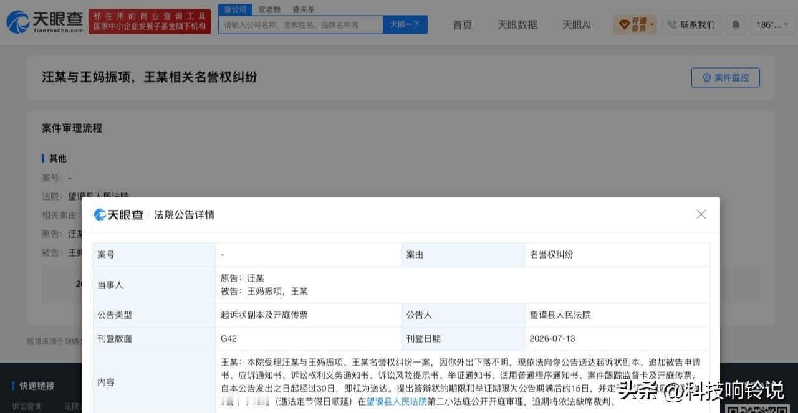The height and width of the screenshot is (413, 798).
Task: Click the 法院公告详情 dialog title
Action: click(184, 215)
